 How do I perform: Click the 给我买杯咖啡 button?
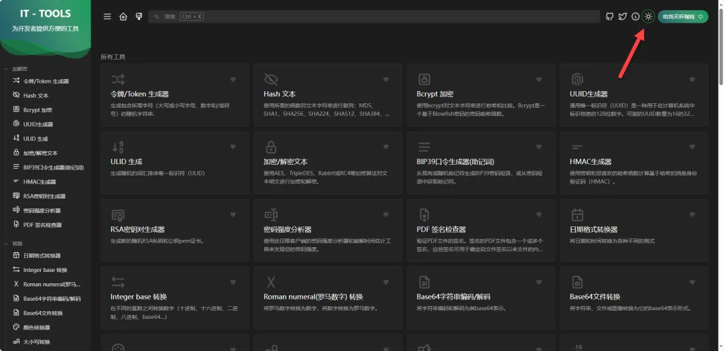pyautogui.click(x=683, y=17)
